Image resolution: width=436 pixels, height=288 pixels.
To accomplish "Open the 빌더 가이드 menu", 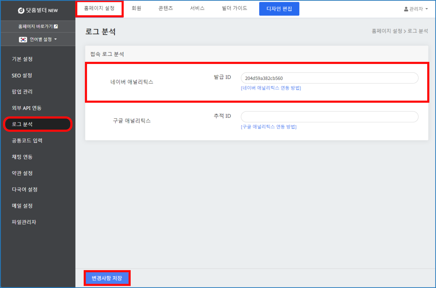I will pyautogui.click(x=234, y=8).
